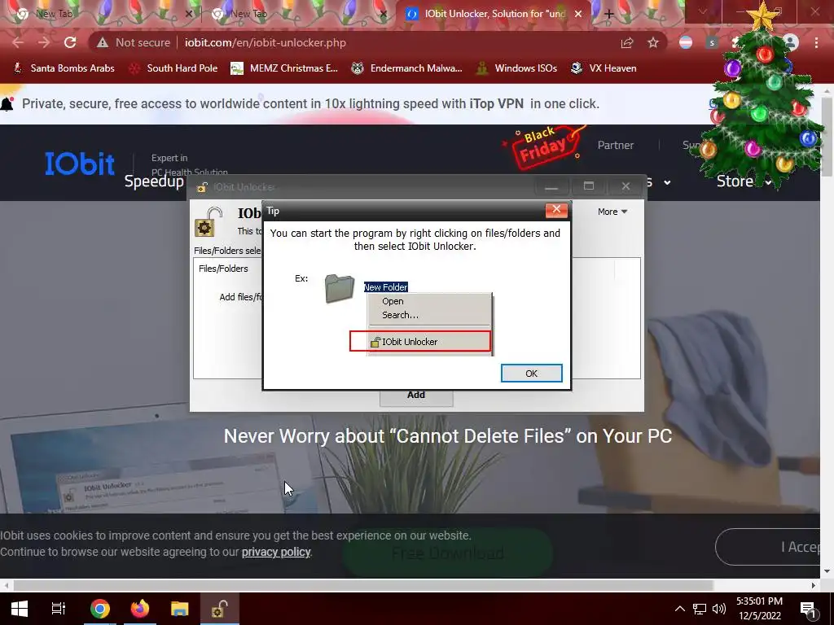Click the striped flag extension icon

point(686,42)
